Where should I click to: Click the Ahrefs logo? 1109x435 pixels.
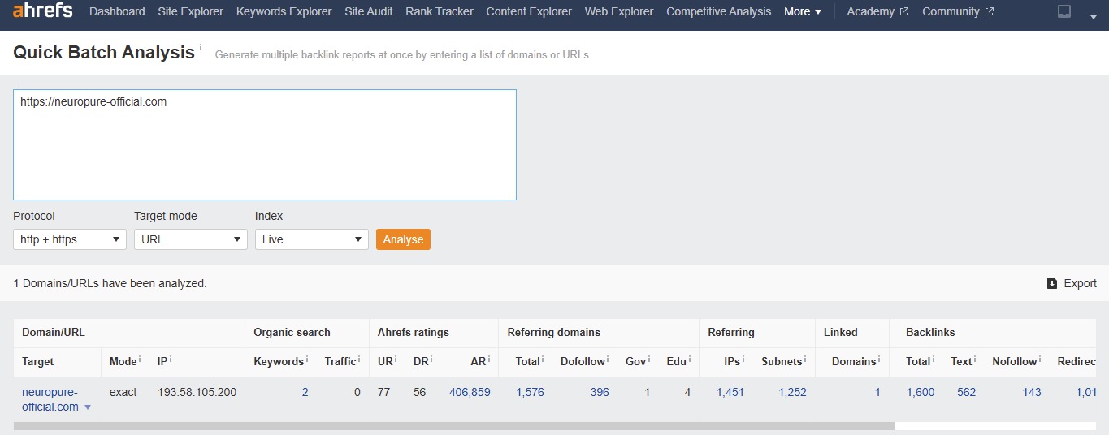42,11
